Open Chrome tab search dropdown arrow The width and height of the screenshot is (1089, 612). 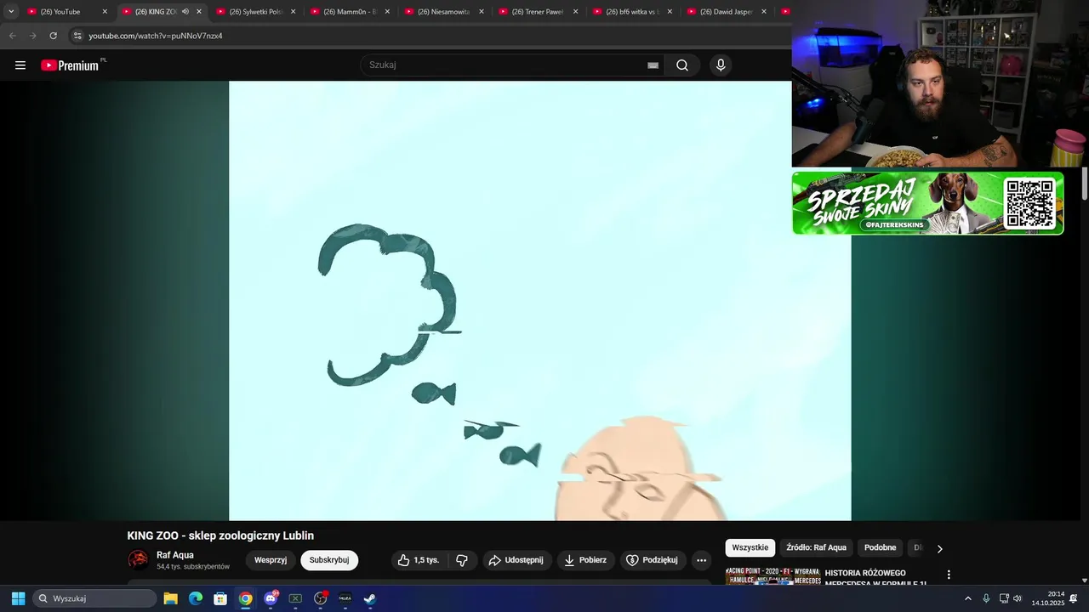pyautogui.click(x=11, y=12)
